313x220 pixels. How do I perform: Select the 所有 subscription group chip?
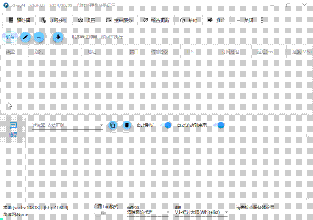click(x=10, y=37)
